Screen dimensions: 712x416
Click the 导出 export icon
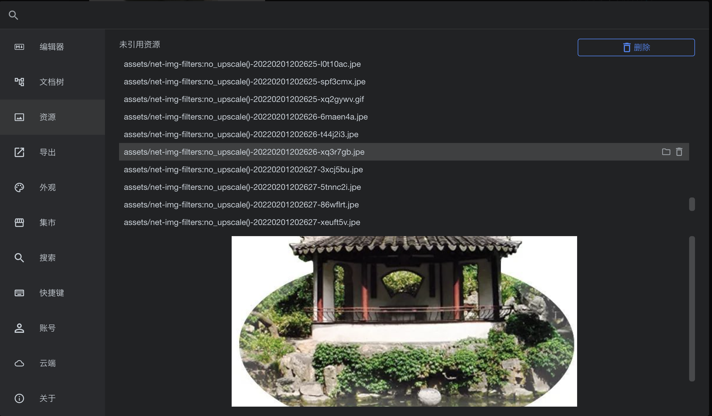(x=19, y=152)
